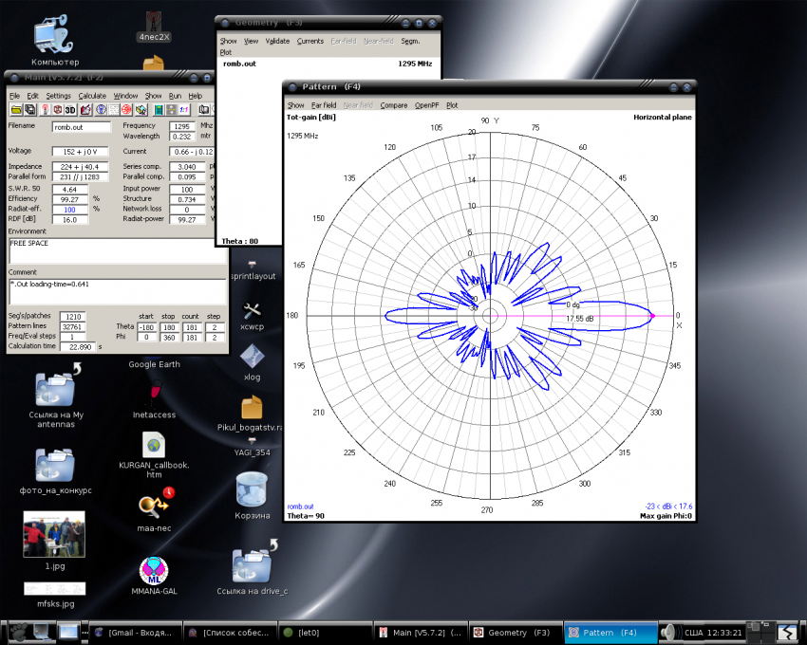The width and height of the screenshot is (807, 645).
Task: Click the Theta start field showing -180
Action: 146,327
